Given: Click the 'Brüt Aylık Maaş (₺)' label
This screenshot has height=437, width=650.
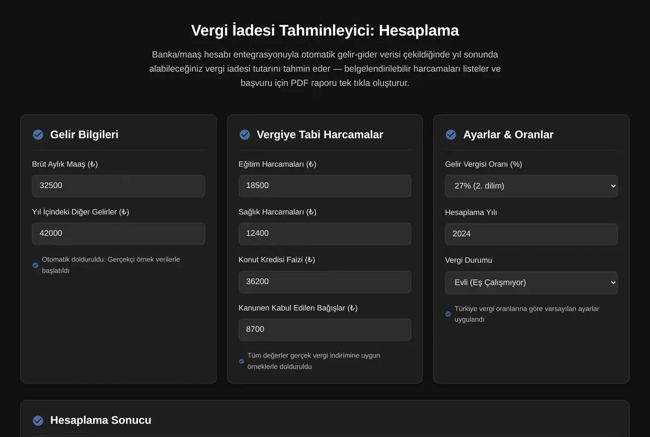Looking at the screenshot, I should point(65,164).
